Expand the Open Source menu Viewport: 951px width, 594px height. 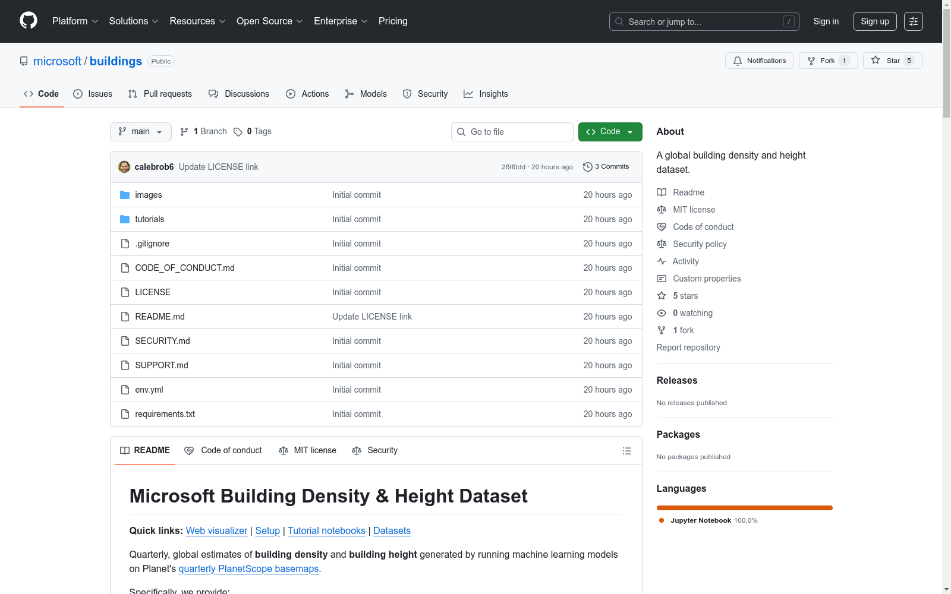(270, 21)
